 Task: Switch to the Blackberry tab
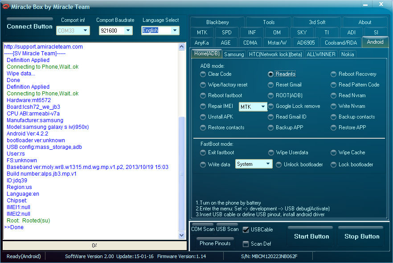(217, 22)
